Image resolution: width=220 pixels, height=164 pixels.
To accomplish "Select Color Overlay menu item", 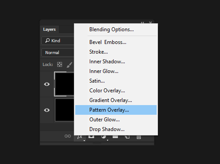I will click(x=116, y=91).
